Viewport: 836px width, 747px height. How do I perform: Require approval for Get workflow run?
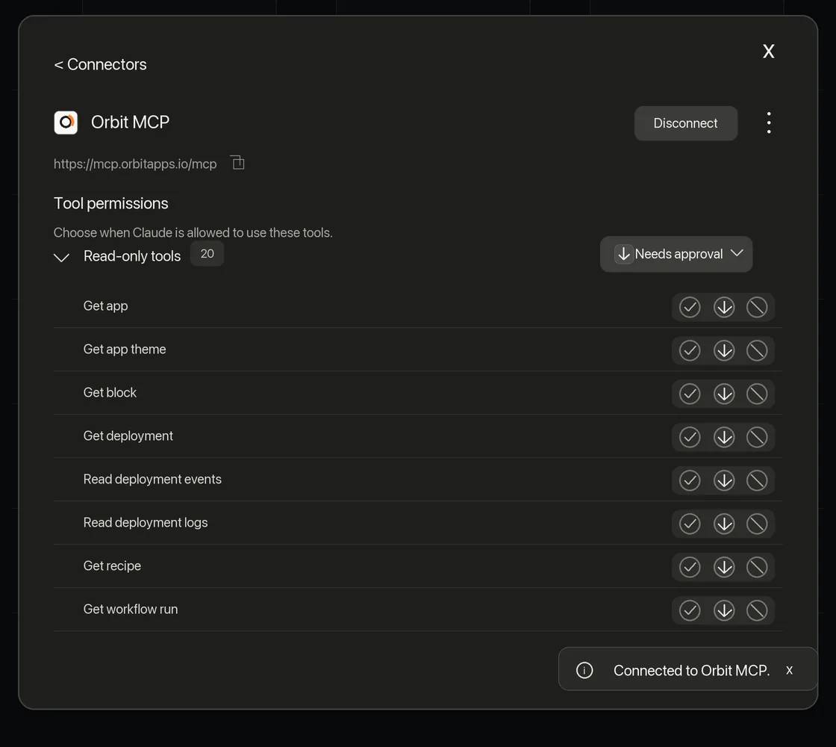(x=723, y=610)
